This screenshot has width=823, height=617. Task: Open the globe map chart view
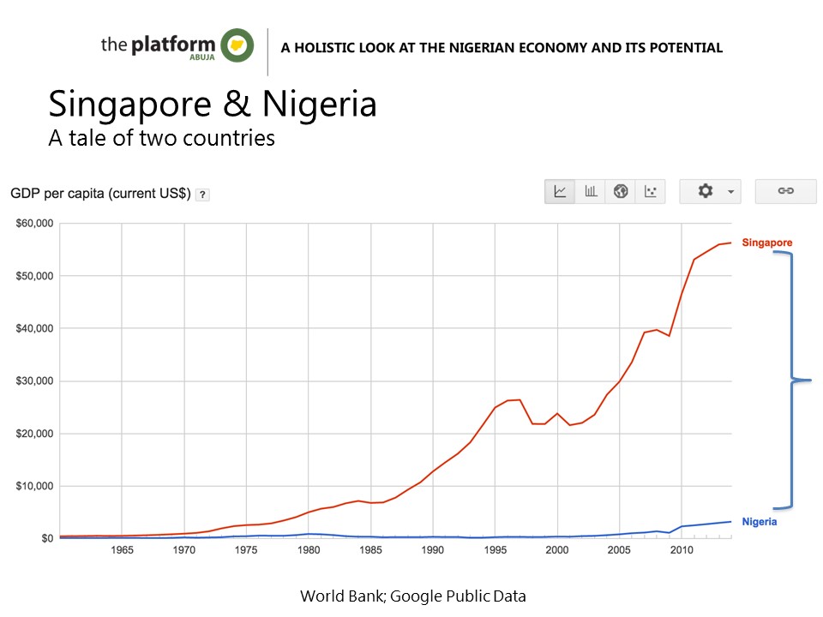click(621, 191)
